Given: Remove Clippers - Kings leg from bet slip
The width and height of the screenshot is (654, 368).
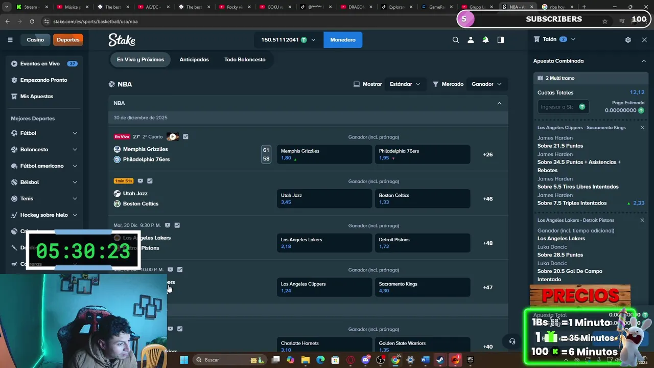Looking at the screenshot, I should coord(642,127).
